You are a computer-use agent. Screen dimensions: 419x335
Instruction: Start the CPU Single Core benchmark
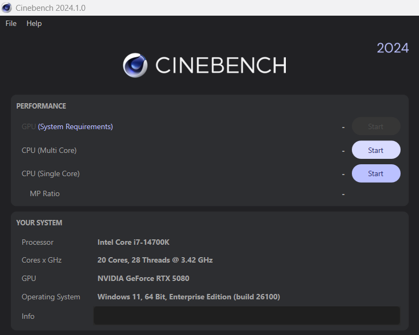coord(376,173)
